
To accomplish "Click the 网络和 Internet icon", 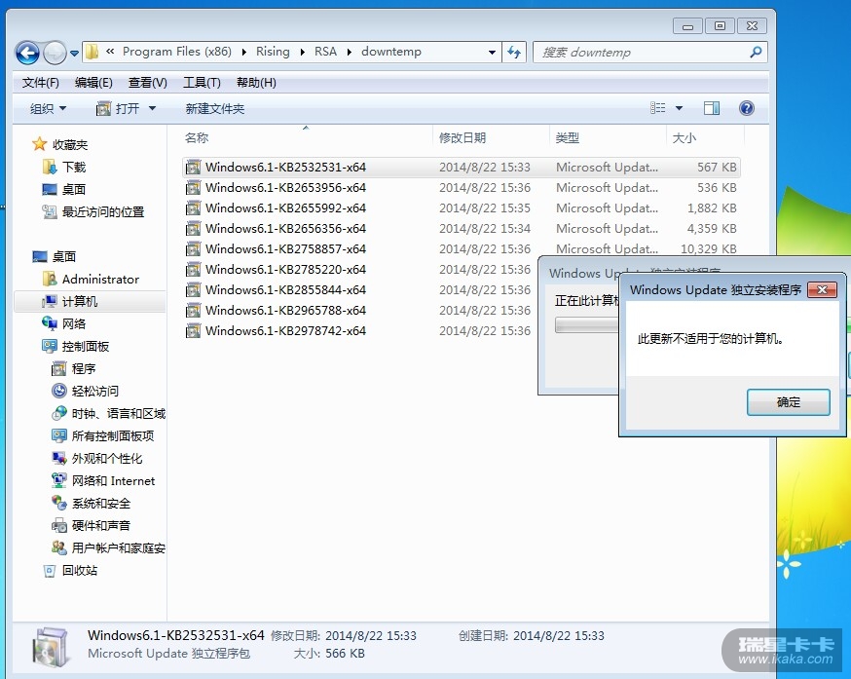I will pyautogui.click(x=58, y=480).
